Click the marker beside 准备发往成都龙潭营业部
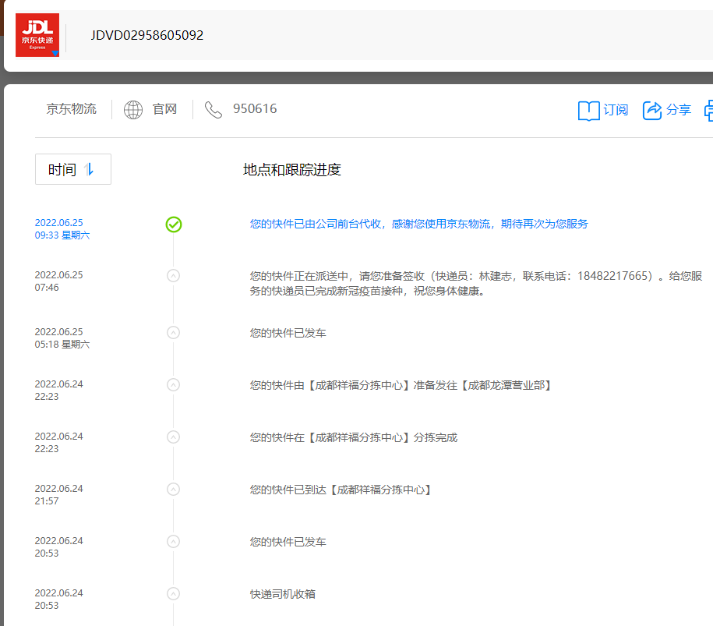This screenshot has width=713, height=626. click(173, 385)
